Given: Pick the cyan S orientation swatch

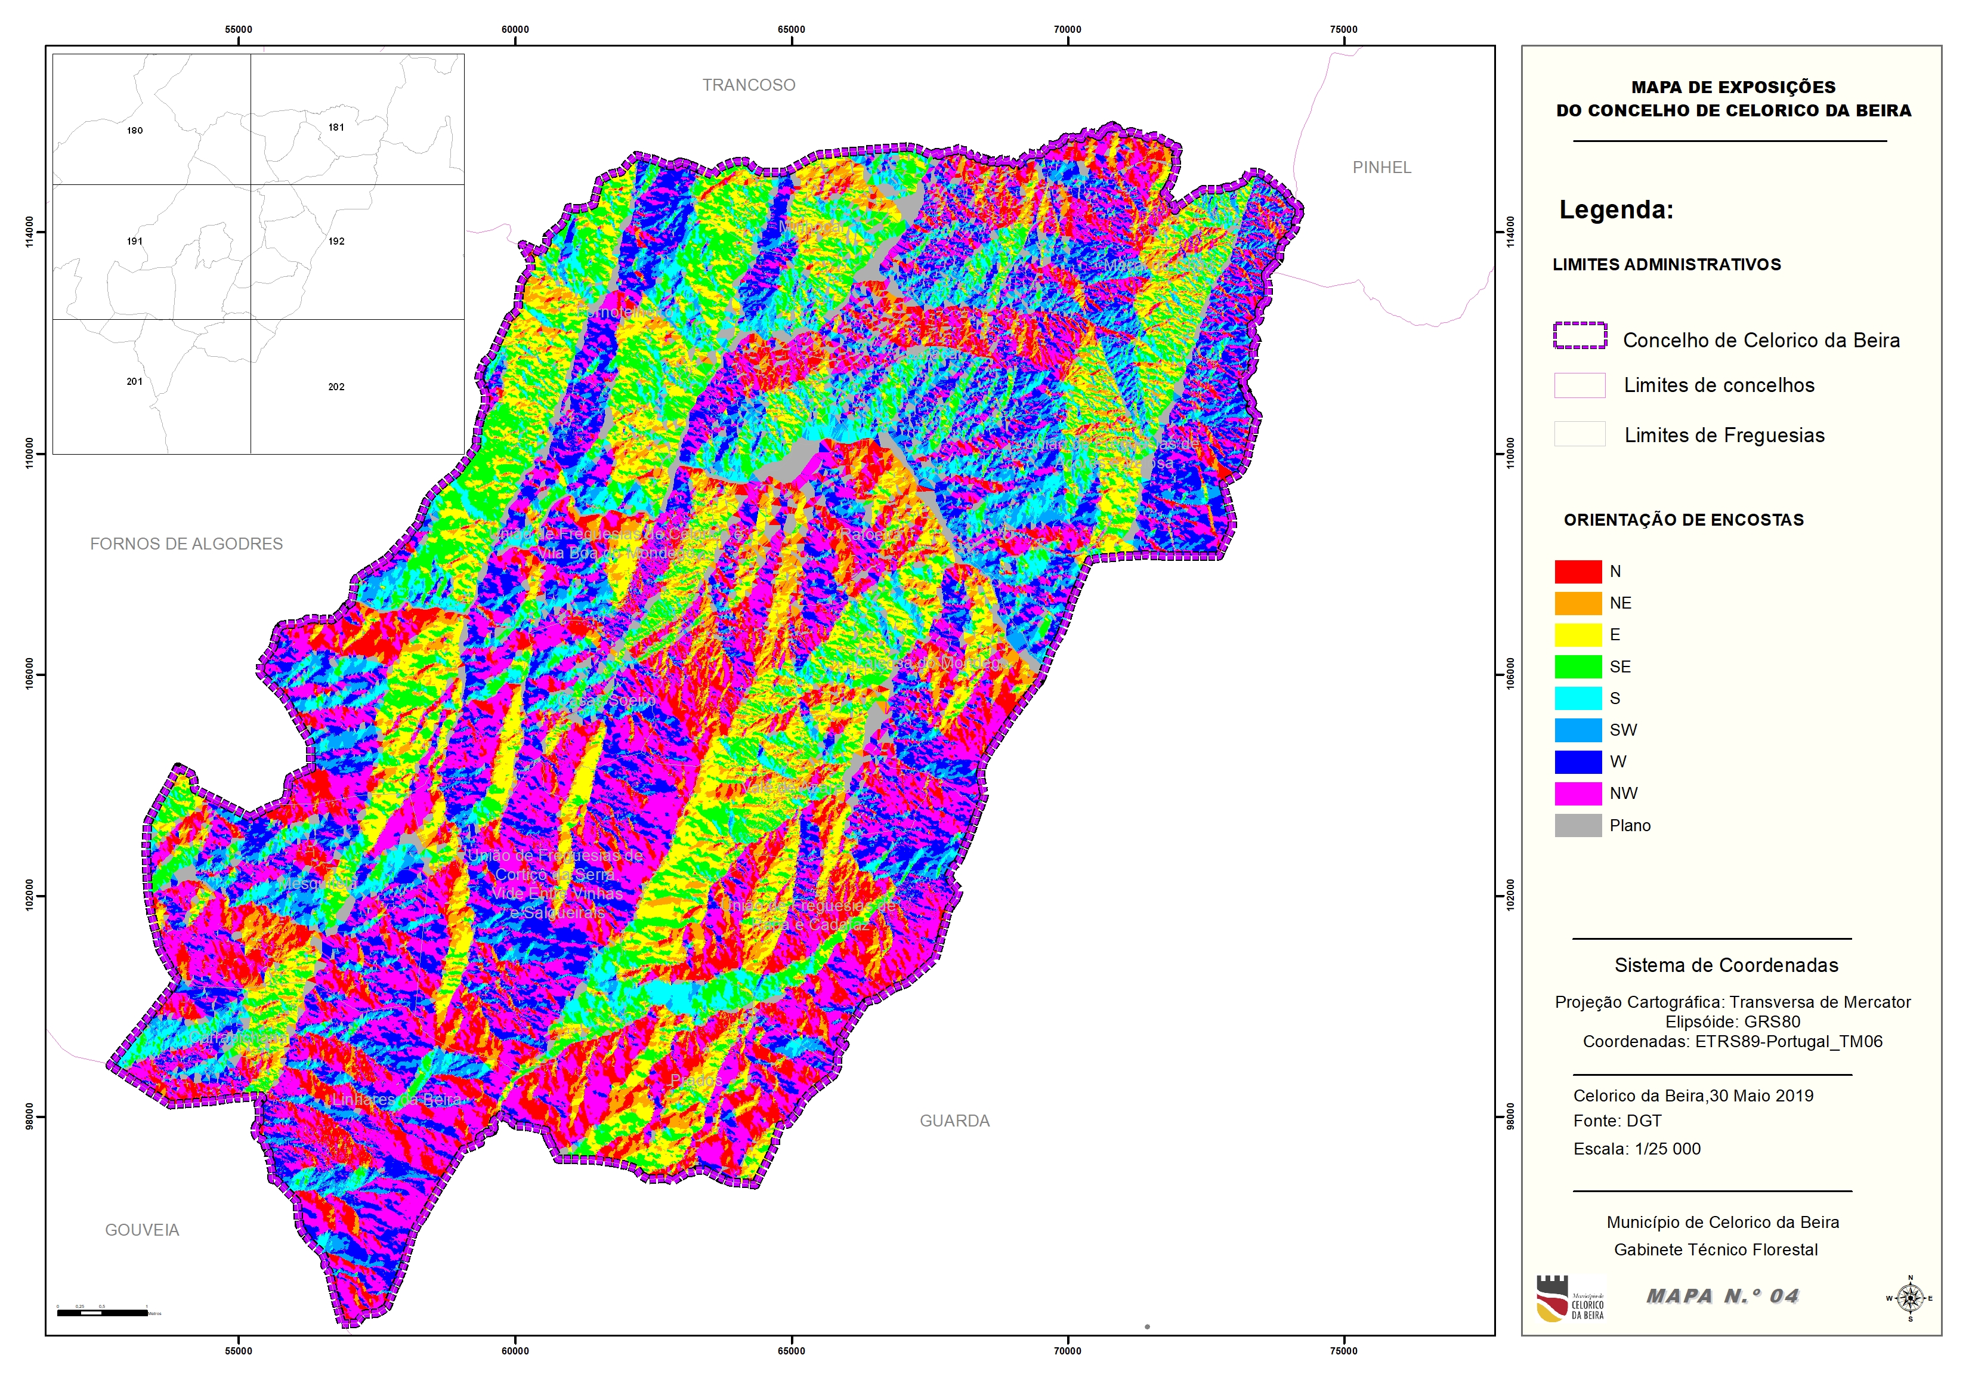Looking at the screenshot, I should 1578,698.
